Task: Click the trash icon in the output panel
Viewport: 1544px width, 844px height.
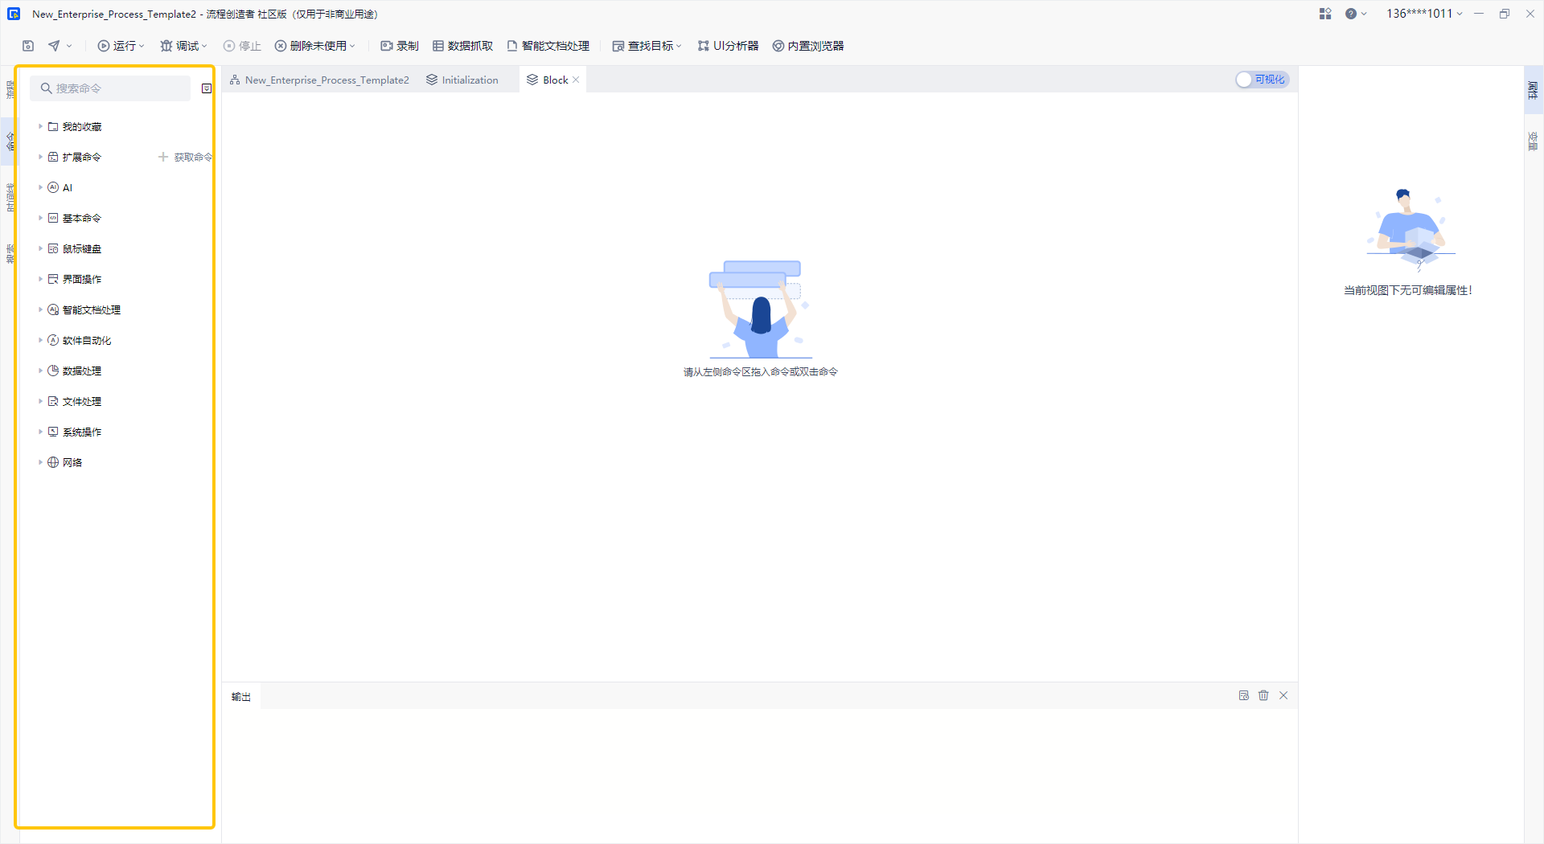Action: click(1263, 695)
